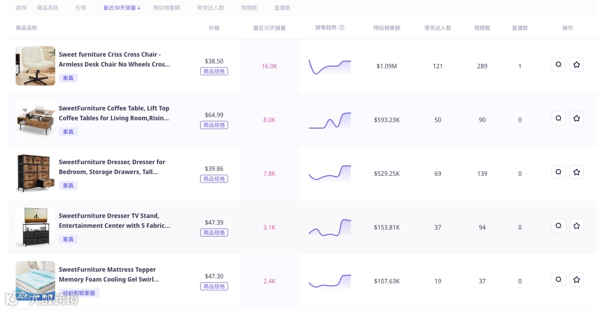The height and width of the screenshot is (310, 602).
Task: Click the coffee table product thumbnail
Action: [x=35, y=120]
